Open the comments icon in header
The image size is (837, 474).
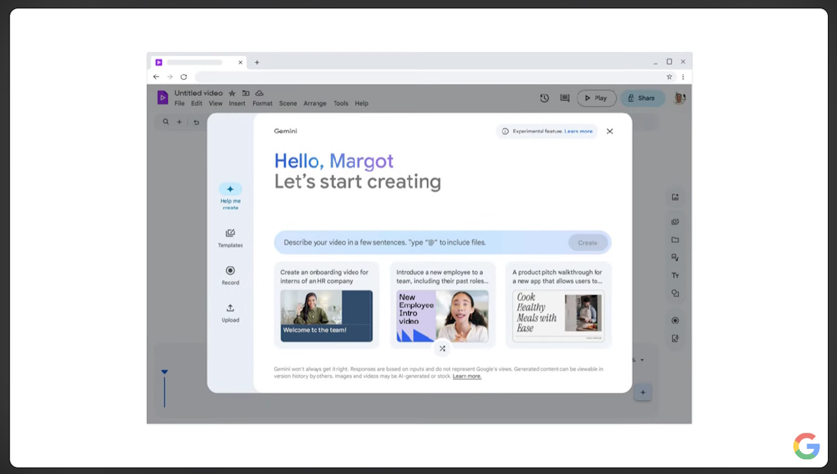pyautogui.click(x=565, y=98)
